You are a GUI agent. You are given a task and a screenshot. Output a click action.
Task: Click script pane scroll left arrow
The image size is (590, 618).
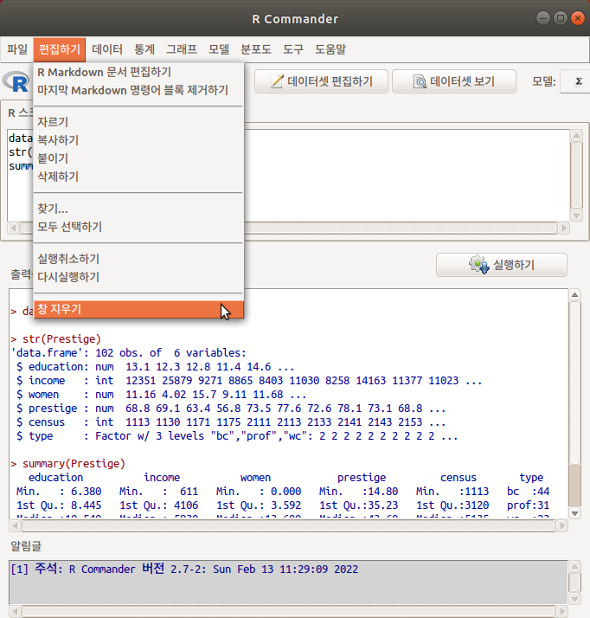(x=14, y=228)
